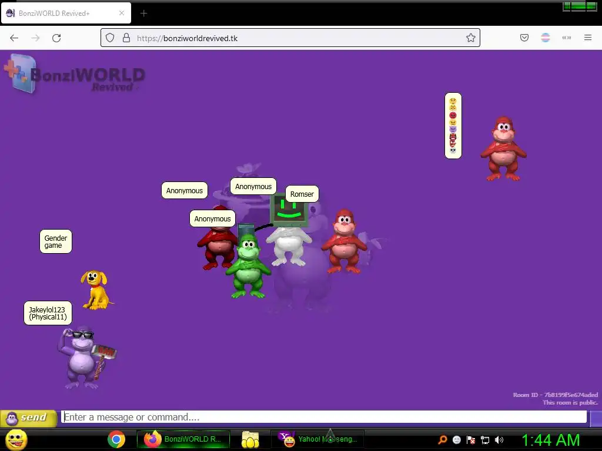Switch to the Yahoo! Messenger taskbar button
Image resolution: width=602 pixels, height=451 pixels.
317,439
